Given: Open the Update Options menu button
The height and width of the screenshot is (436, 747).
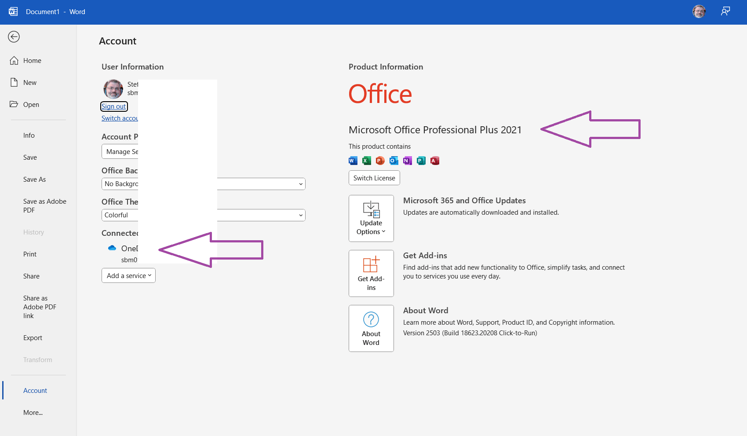Looking at the screenshot, I should point(371,218).
